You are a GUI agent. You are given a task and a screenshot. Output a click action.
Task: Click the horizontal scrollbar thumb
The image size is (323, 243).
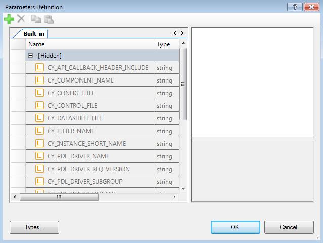tap(59, 197)
